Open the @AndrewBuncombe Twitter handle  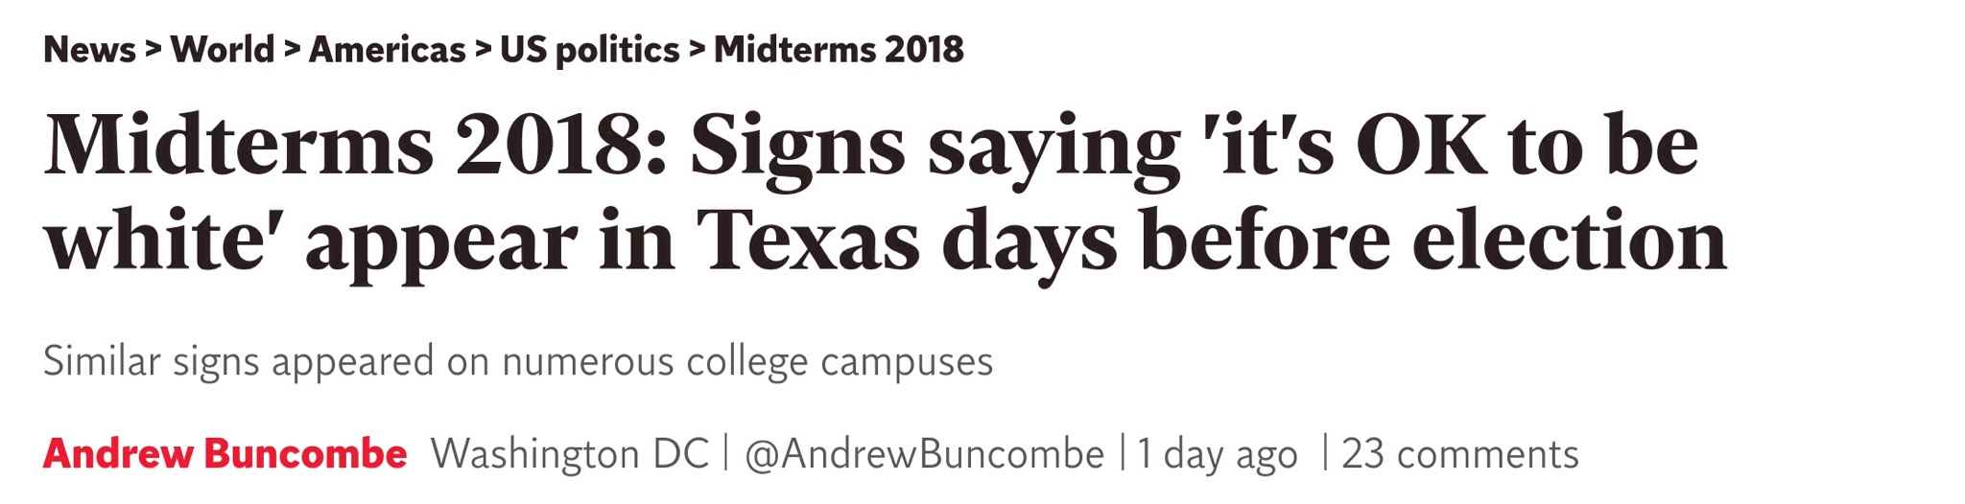coord(924,453)
